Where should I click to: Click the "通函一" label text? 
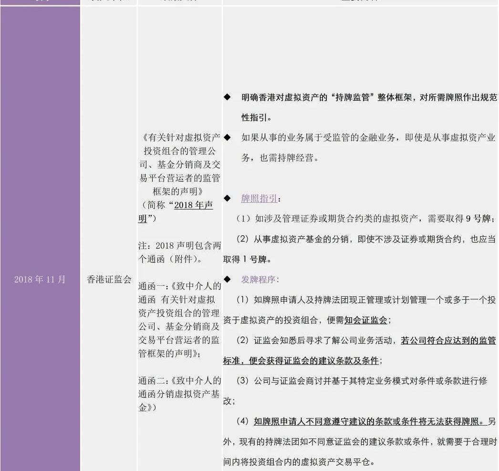click(152, 287)
